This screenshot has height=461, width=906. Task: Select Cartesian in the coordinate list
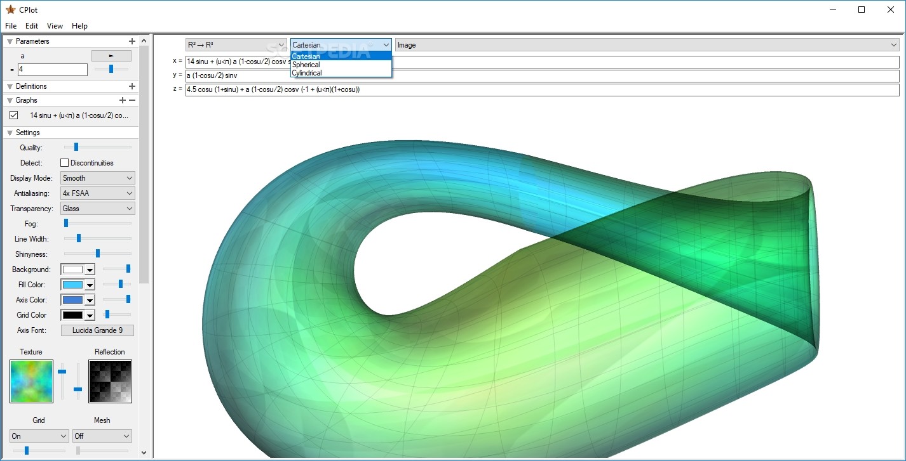(341, 56)
